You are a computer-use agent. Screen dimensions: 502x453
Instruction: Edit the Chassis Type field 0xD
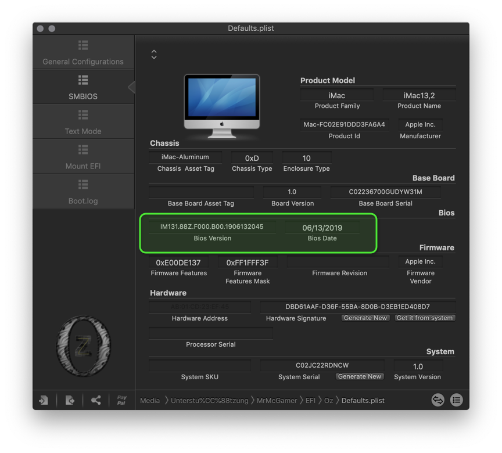252,158
